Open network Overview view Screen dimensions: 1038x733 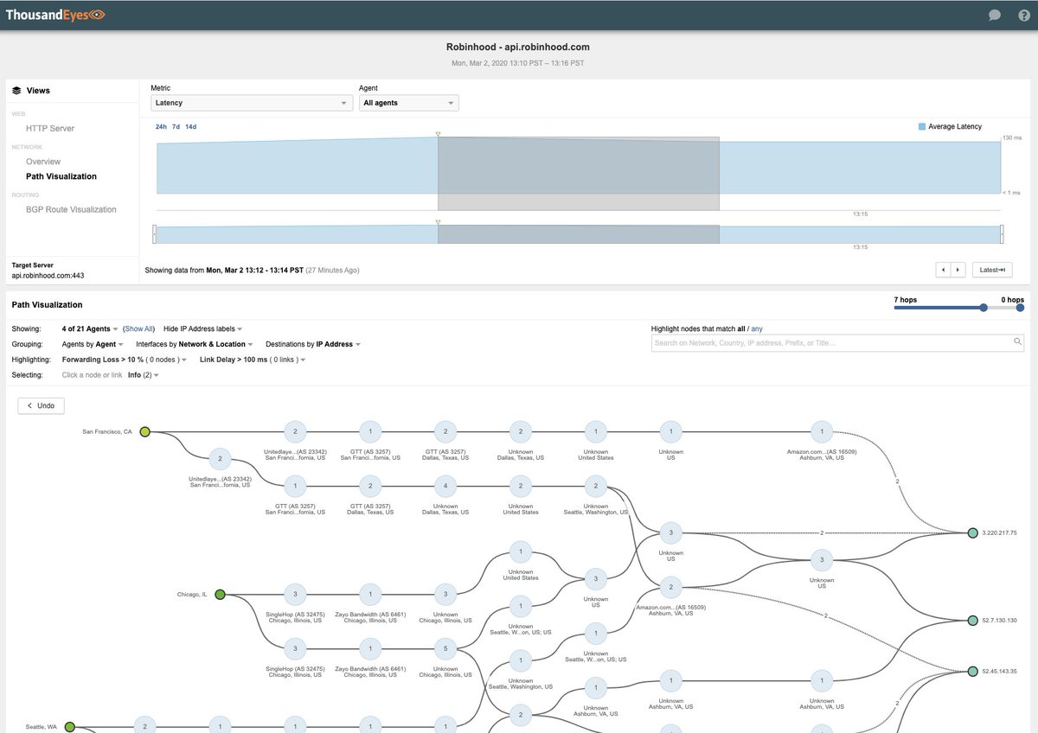click(43, 162)
